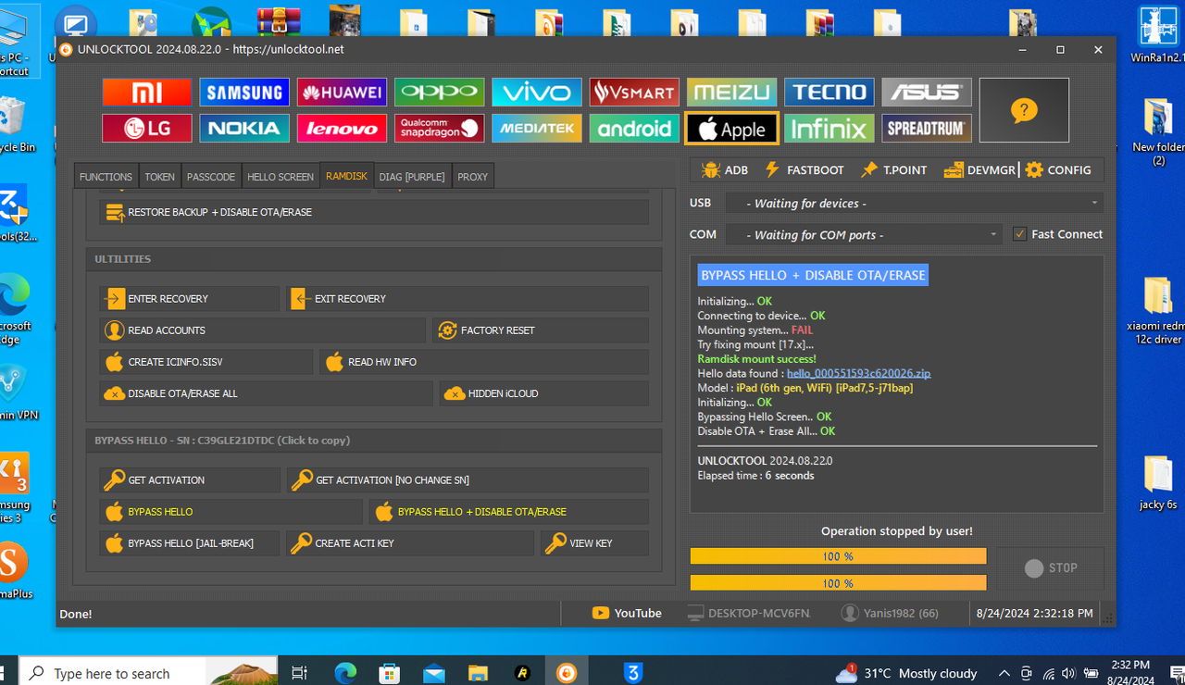Click BYPASS HELLO [JAIL-BREAK] button
The image size is (1185, 685).
pos(190,543)
